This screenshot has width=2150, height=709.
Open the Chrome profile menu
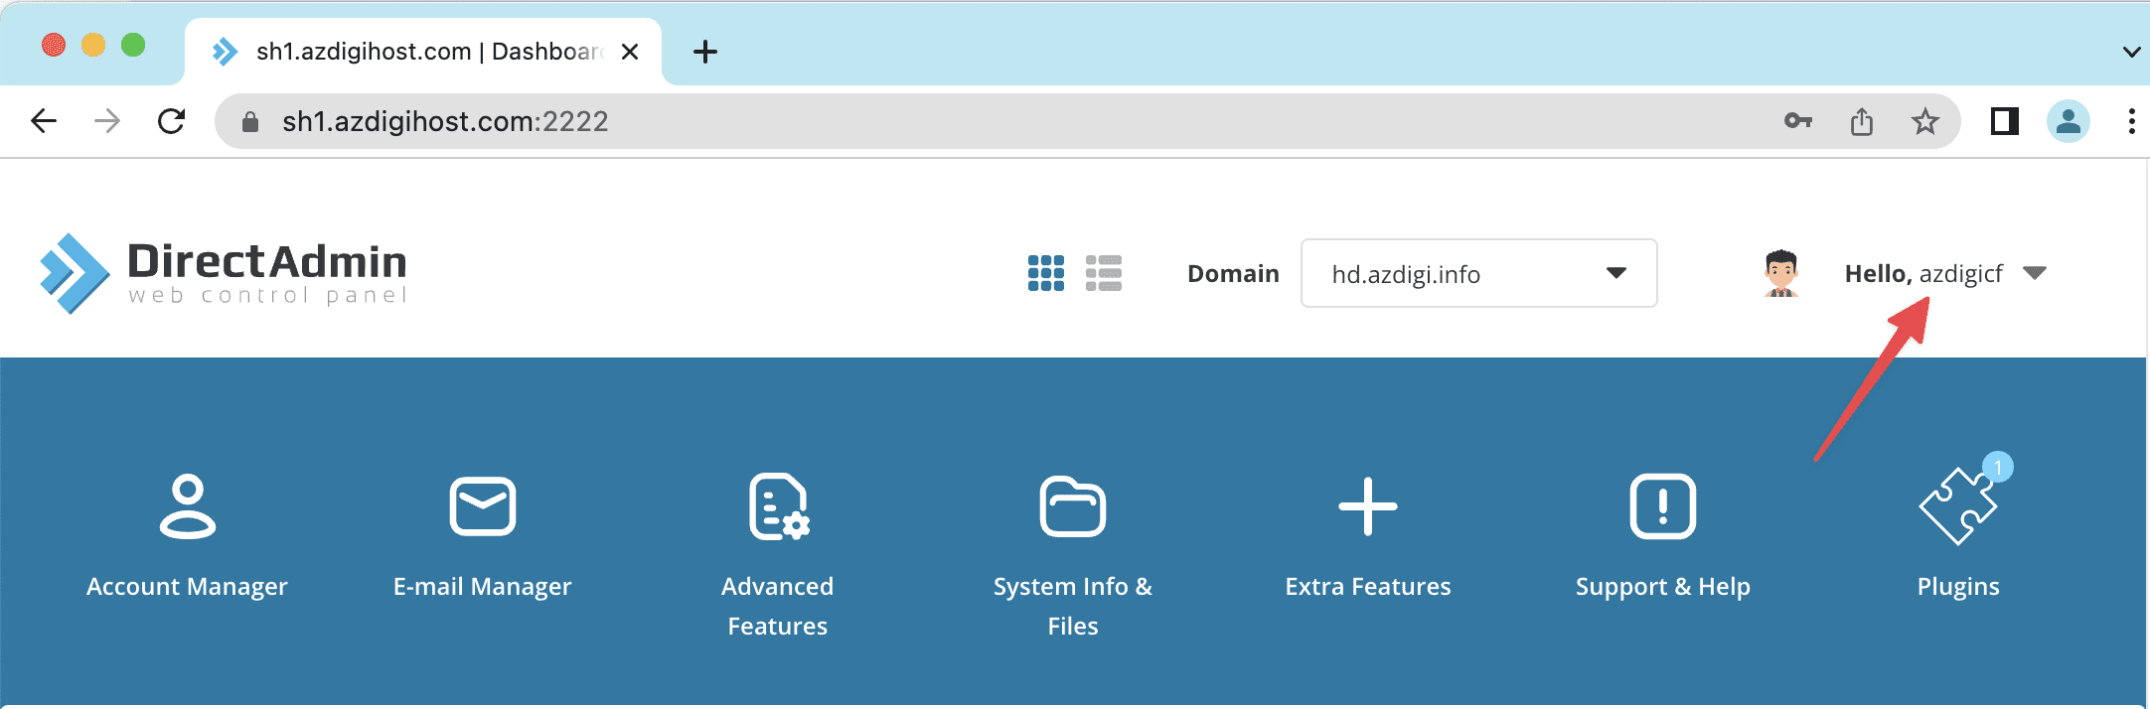click(x=2069, y=121)
